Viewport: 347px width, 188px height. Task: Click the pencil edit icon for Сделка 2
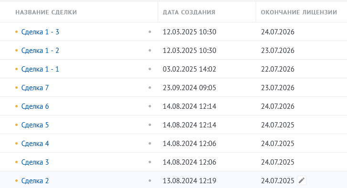pos(302,180)
